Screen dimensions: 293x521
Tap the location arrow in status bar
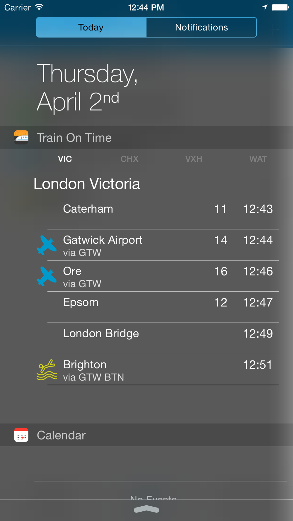(264, 7)
